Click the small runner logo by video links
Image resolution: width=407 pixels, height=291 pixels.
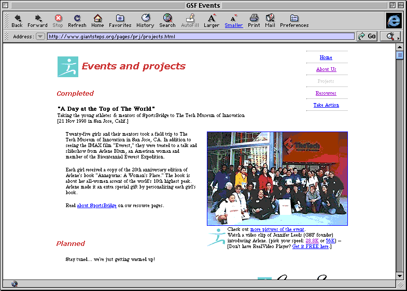217,237
